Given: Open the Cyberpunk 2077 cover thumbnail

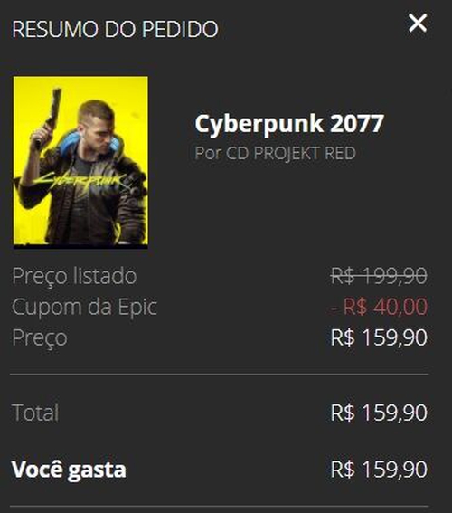Looking at the screenshot, I should [80, 161].
